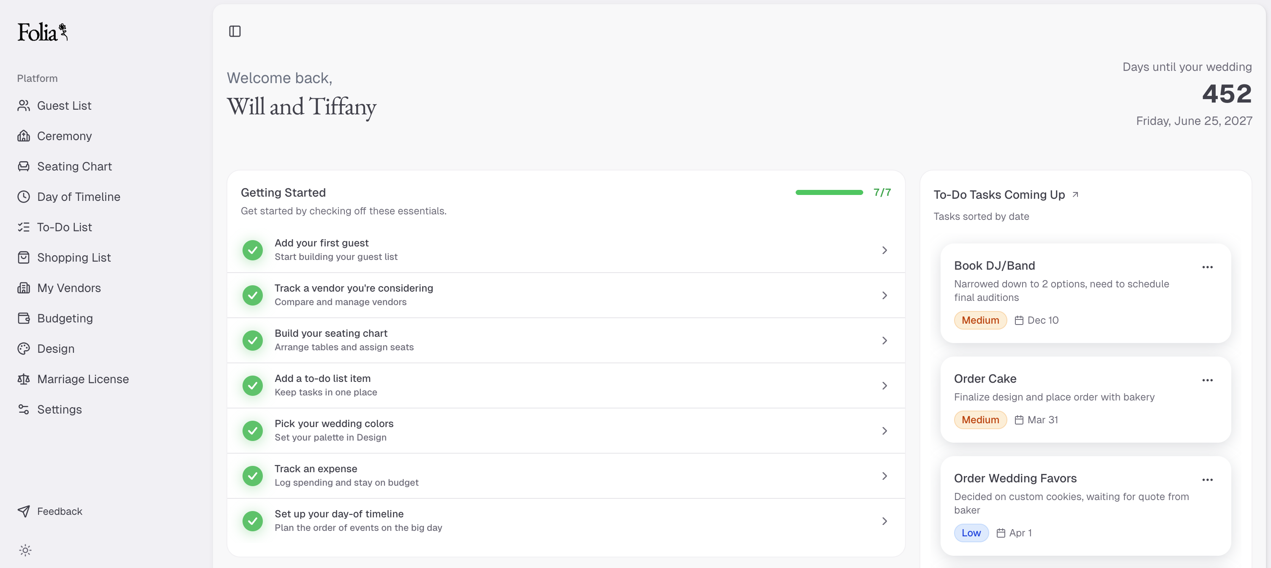Open 'To-Do Tasks Coming Up' via its arrow
Image resolution: width=1271 pixels, height=568 pixels.
(1076, 194)
